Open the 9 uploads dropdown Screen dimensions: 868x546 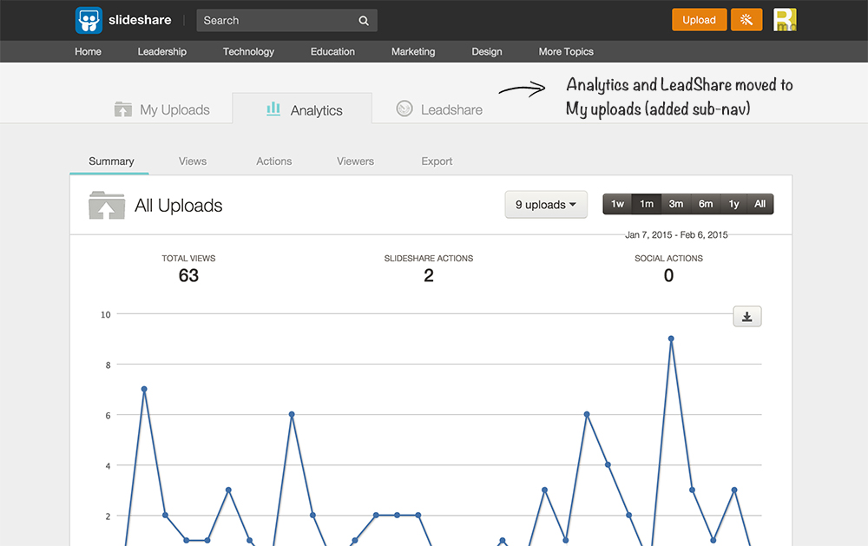click(546, 204)
